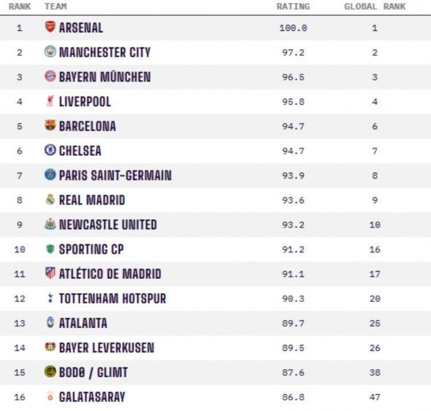Open the Bodø / Glimt team link

tap(93, 373)
